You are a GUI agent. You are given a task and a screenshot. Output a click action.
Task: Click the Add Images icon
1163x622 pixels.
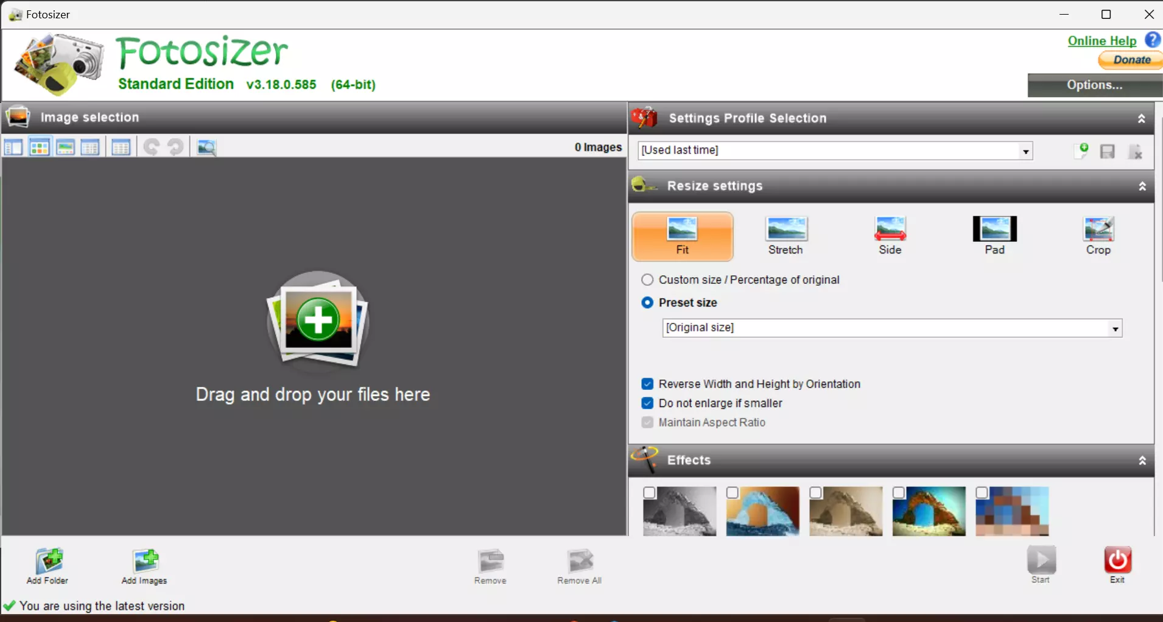(144, 567)
